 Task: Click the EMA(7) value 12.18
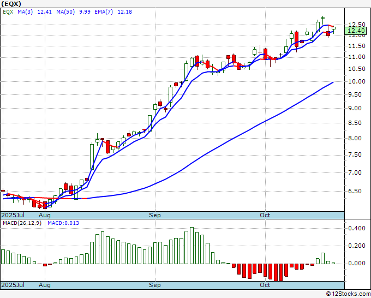[x=125, y=12]
